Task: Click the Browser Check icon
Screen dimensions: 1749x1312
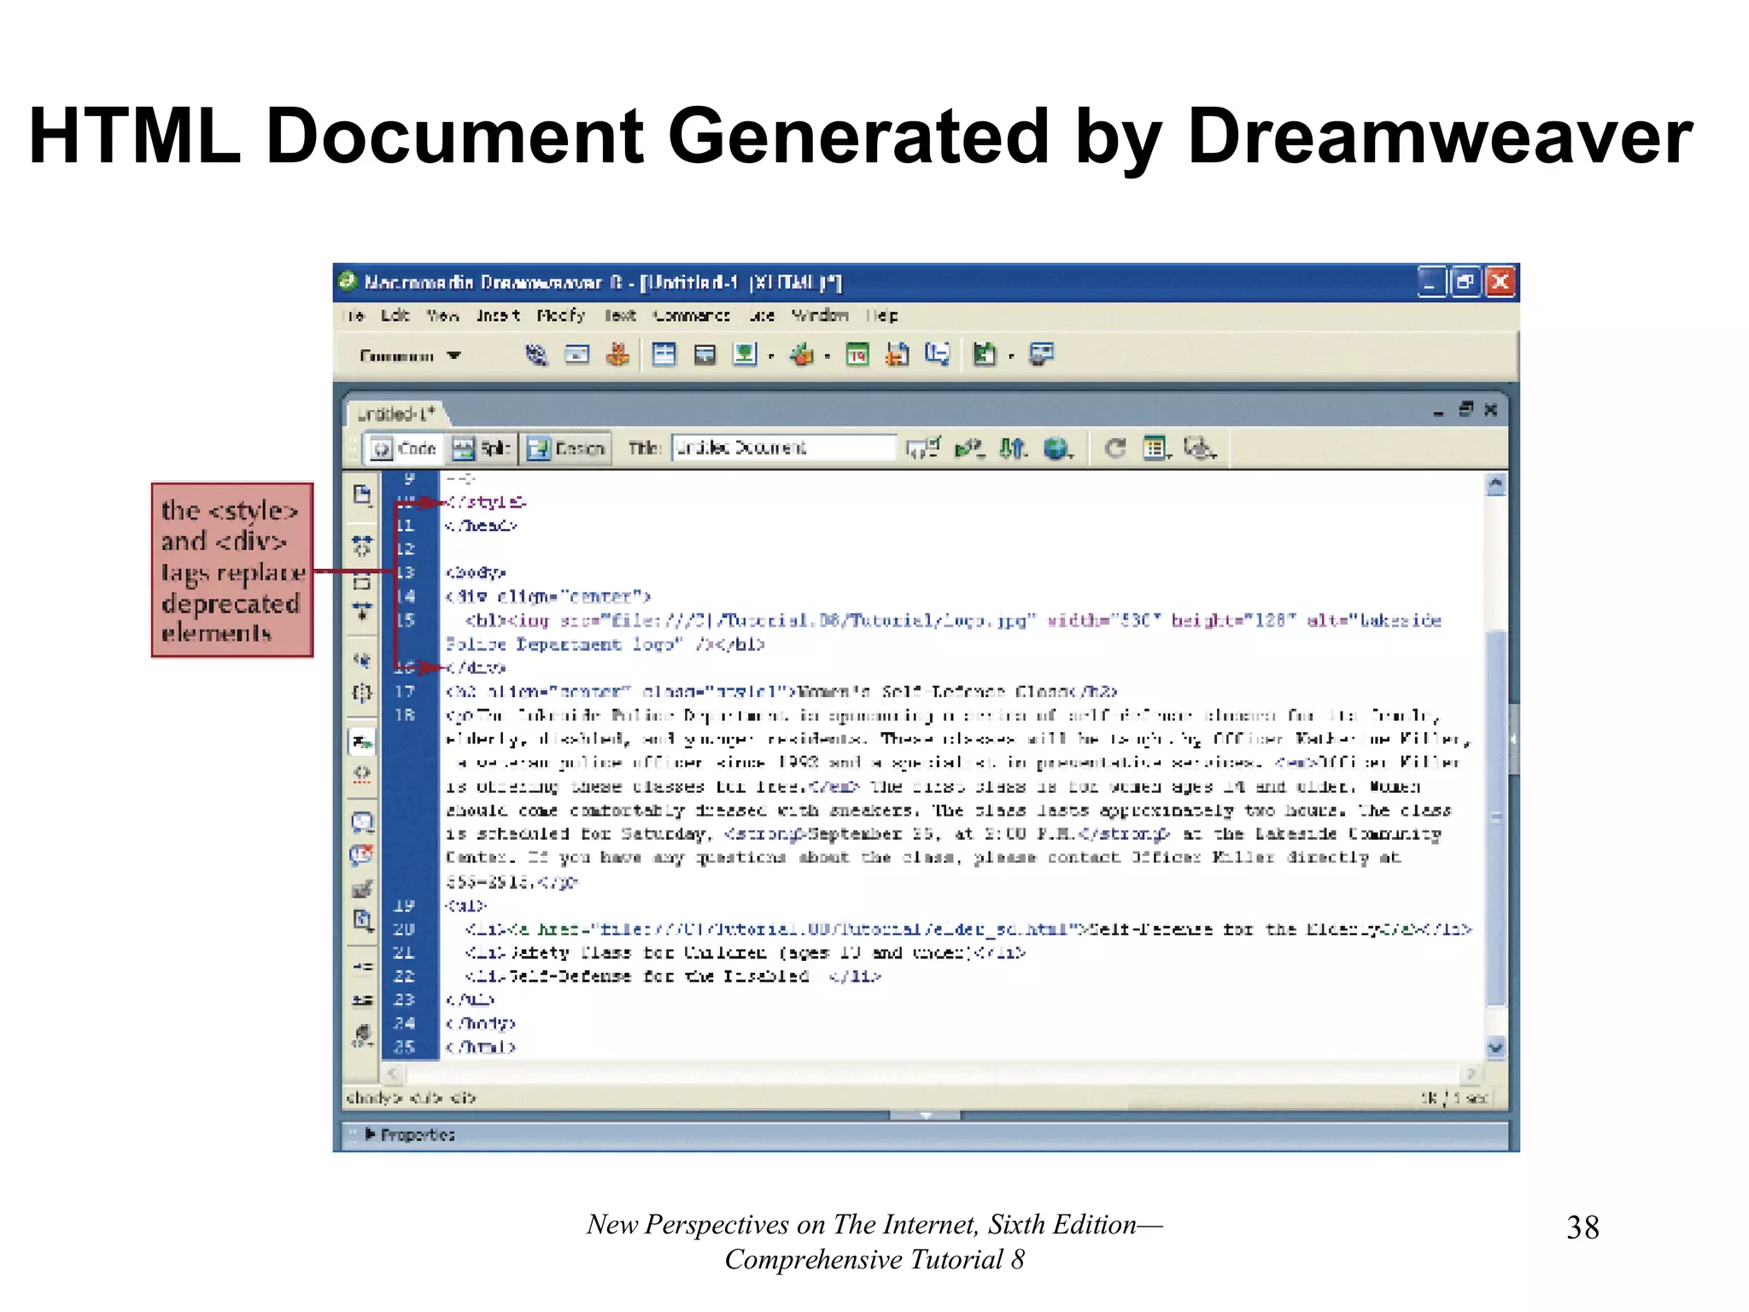Action: pos(922,448)
